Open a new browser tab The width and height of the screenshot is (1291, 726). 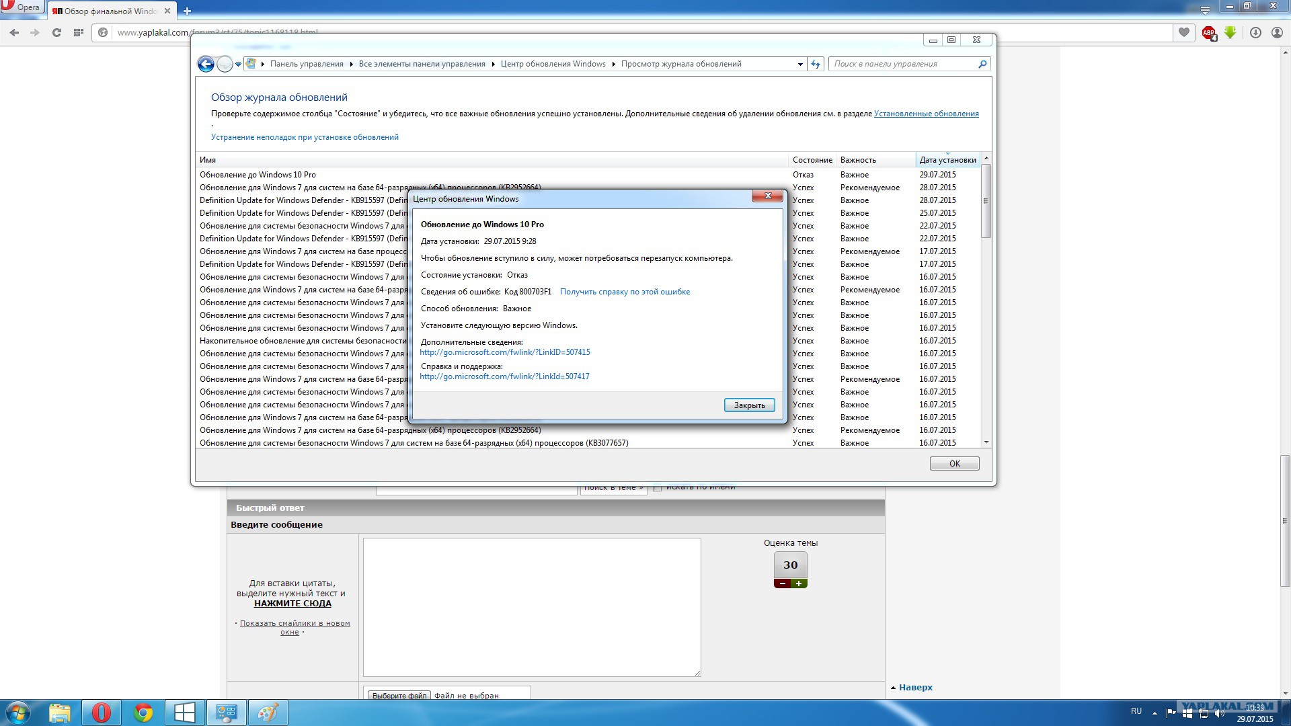(x=187, y=11)
